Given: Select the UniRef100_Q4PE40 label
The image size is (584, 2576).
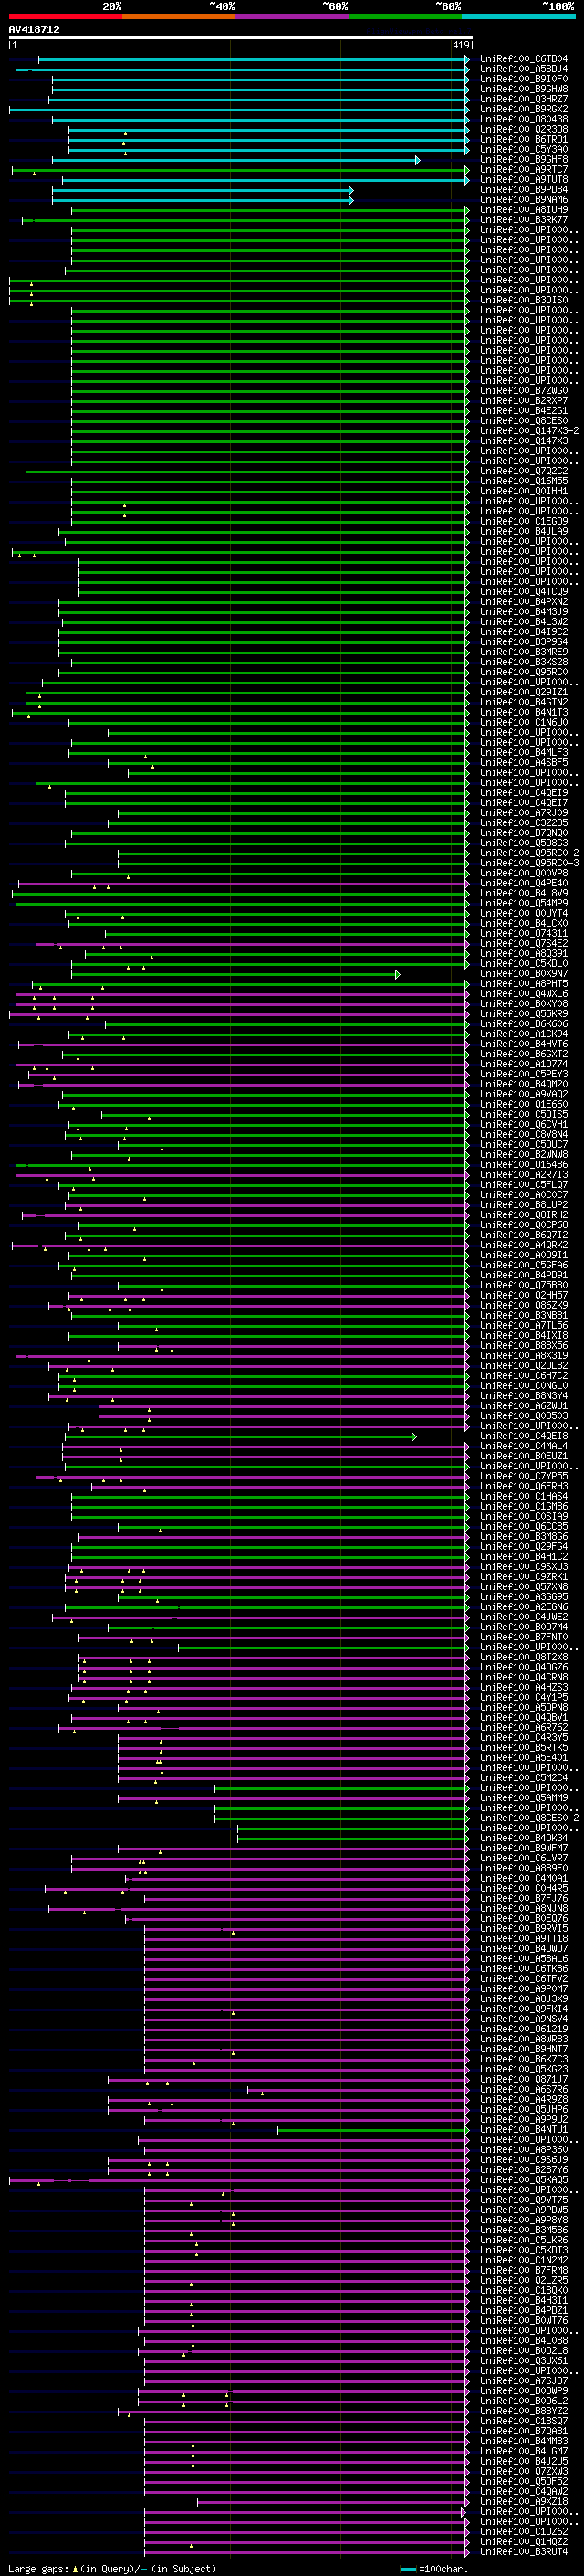Looking at the screenshot, I should coord(524,883).
